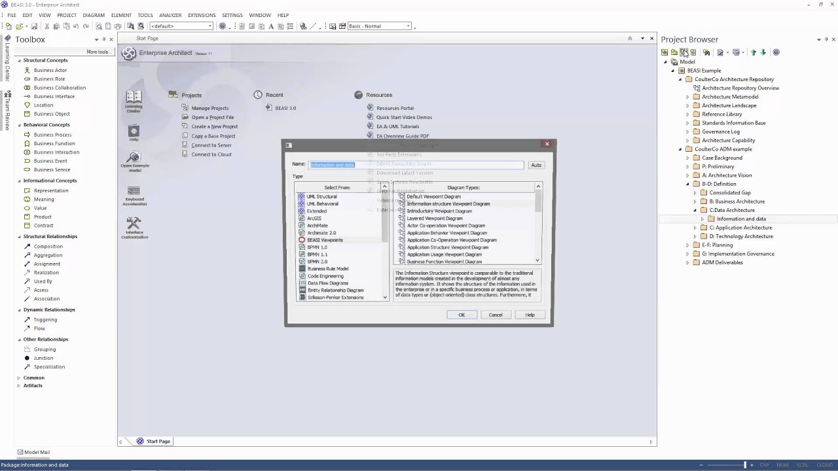This screenshot has width=838, height=471.
Task: Open the Learning Center icon on Start Page
Action: tap(134, 101)
